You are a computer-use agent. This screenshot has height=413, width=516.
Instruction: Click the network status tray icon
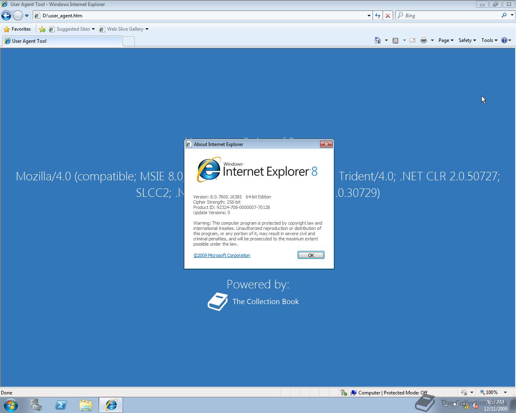click(x=466, y=405)
